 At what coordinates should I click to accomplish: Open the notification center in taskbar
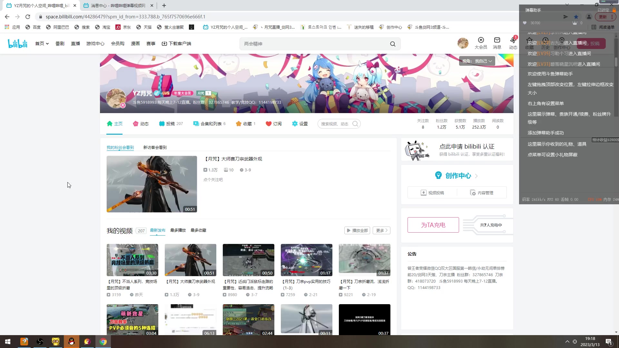tap(609, 342)
